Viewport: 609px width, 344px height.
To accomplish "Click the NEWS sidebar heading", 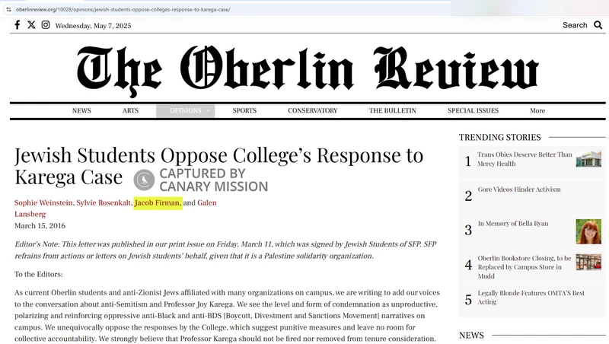I will (x=471, y=336).
